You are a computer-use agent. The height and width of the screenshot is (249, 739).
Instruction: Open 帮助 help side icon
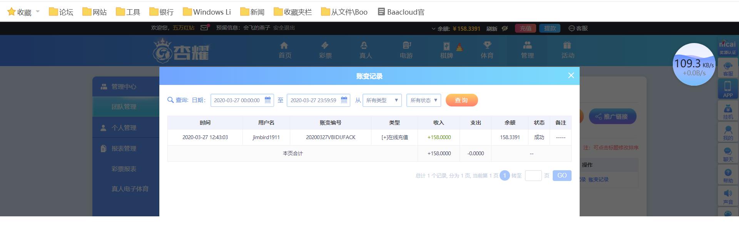point(728,175)
